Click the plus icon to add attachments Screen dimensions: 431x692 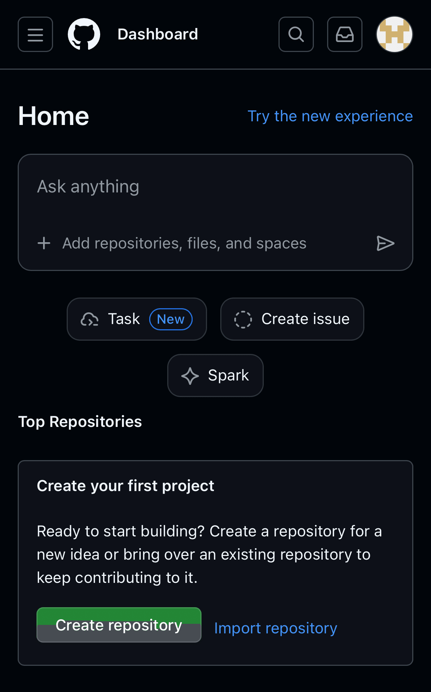[44, 243]
